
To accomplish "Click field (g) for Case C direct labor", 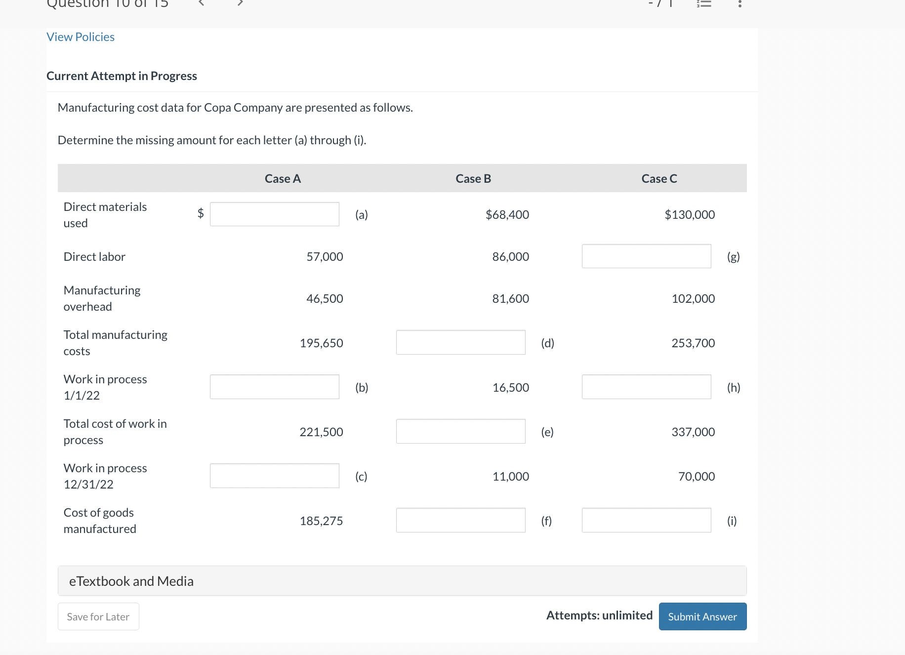I will [x=646, y=256].
